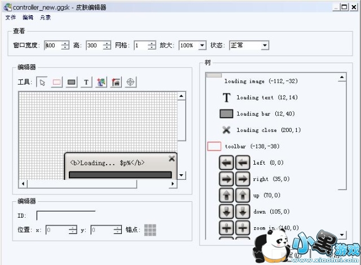Viewport: 361px width, 265px height.
Task: Click the 窗口宽度 field showing 400
Action: tap(53, 45)
